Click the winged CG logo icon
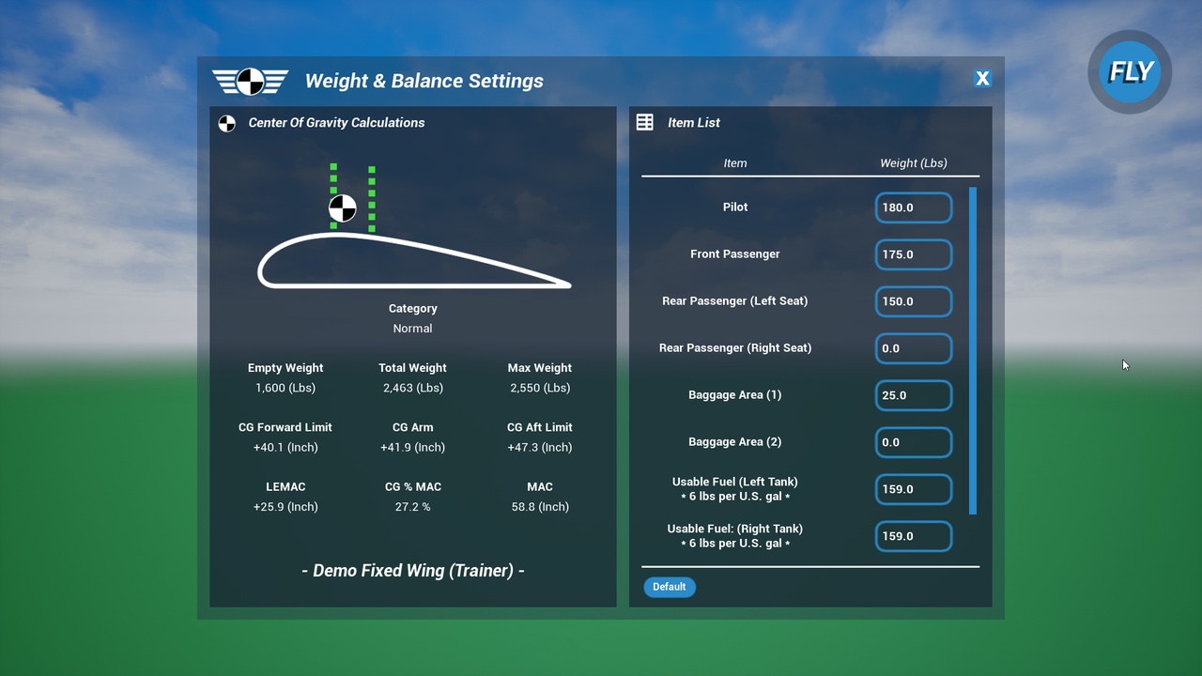This screenshot has width=1202, height=676. 250,82
